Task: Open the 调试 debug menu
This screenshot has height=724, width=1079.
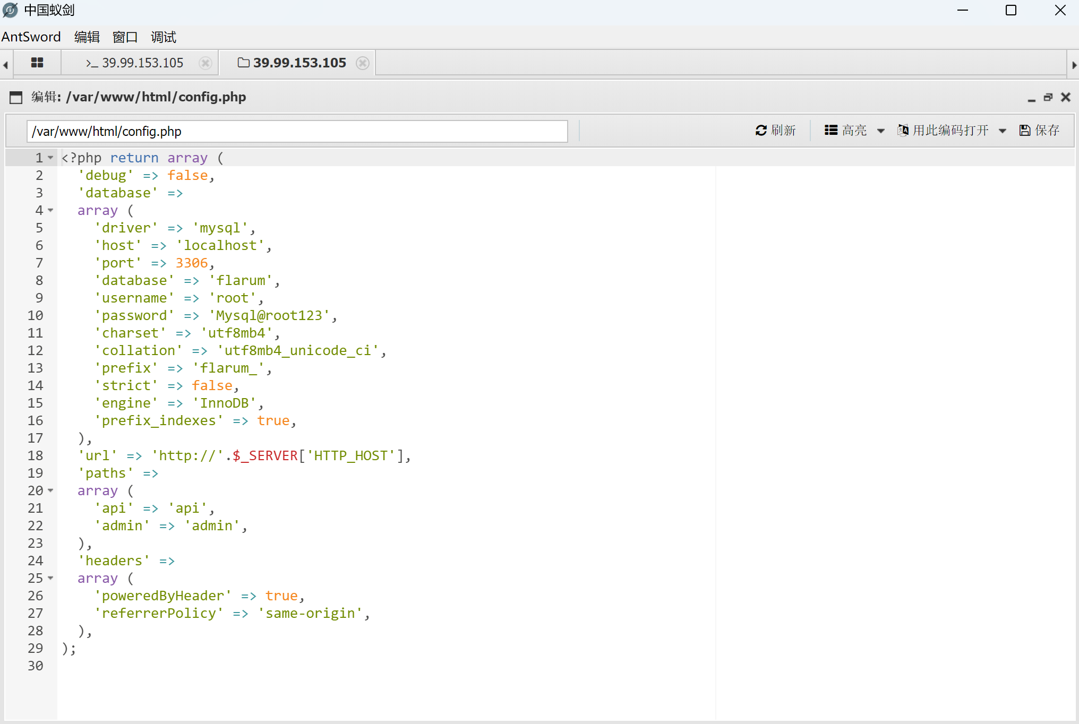Action: [163, 37]
